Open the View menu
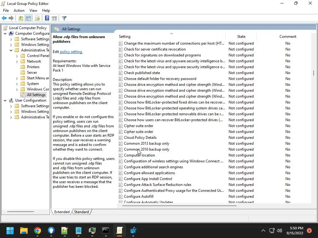 [33, 11]
